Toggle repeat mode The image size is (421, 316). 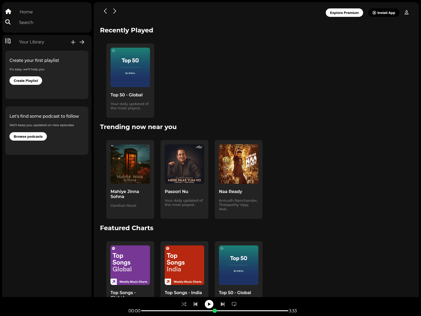point(234,304)
